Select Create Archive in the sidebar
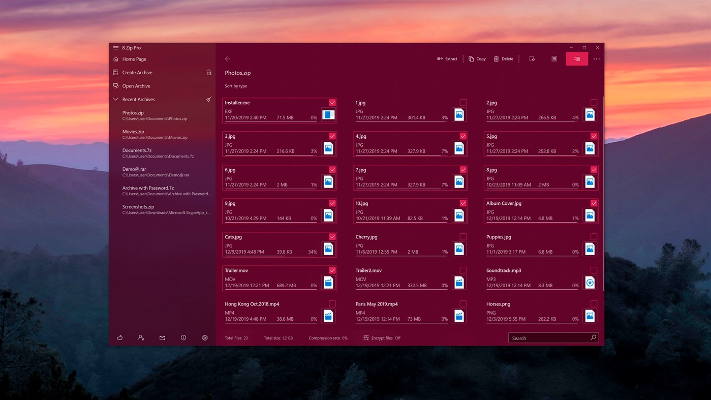 pos(137,72)
